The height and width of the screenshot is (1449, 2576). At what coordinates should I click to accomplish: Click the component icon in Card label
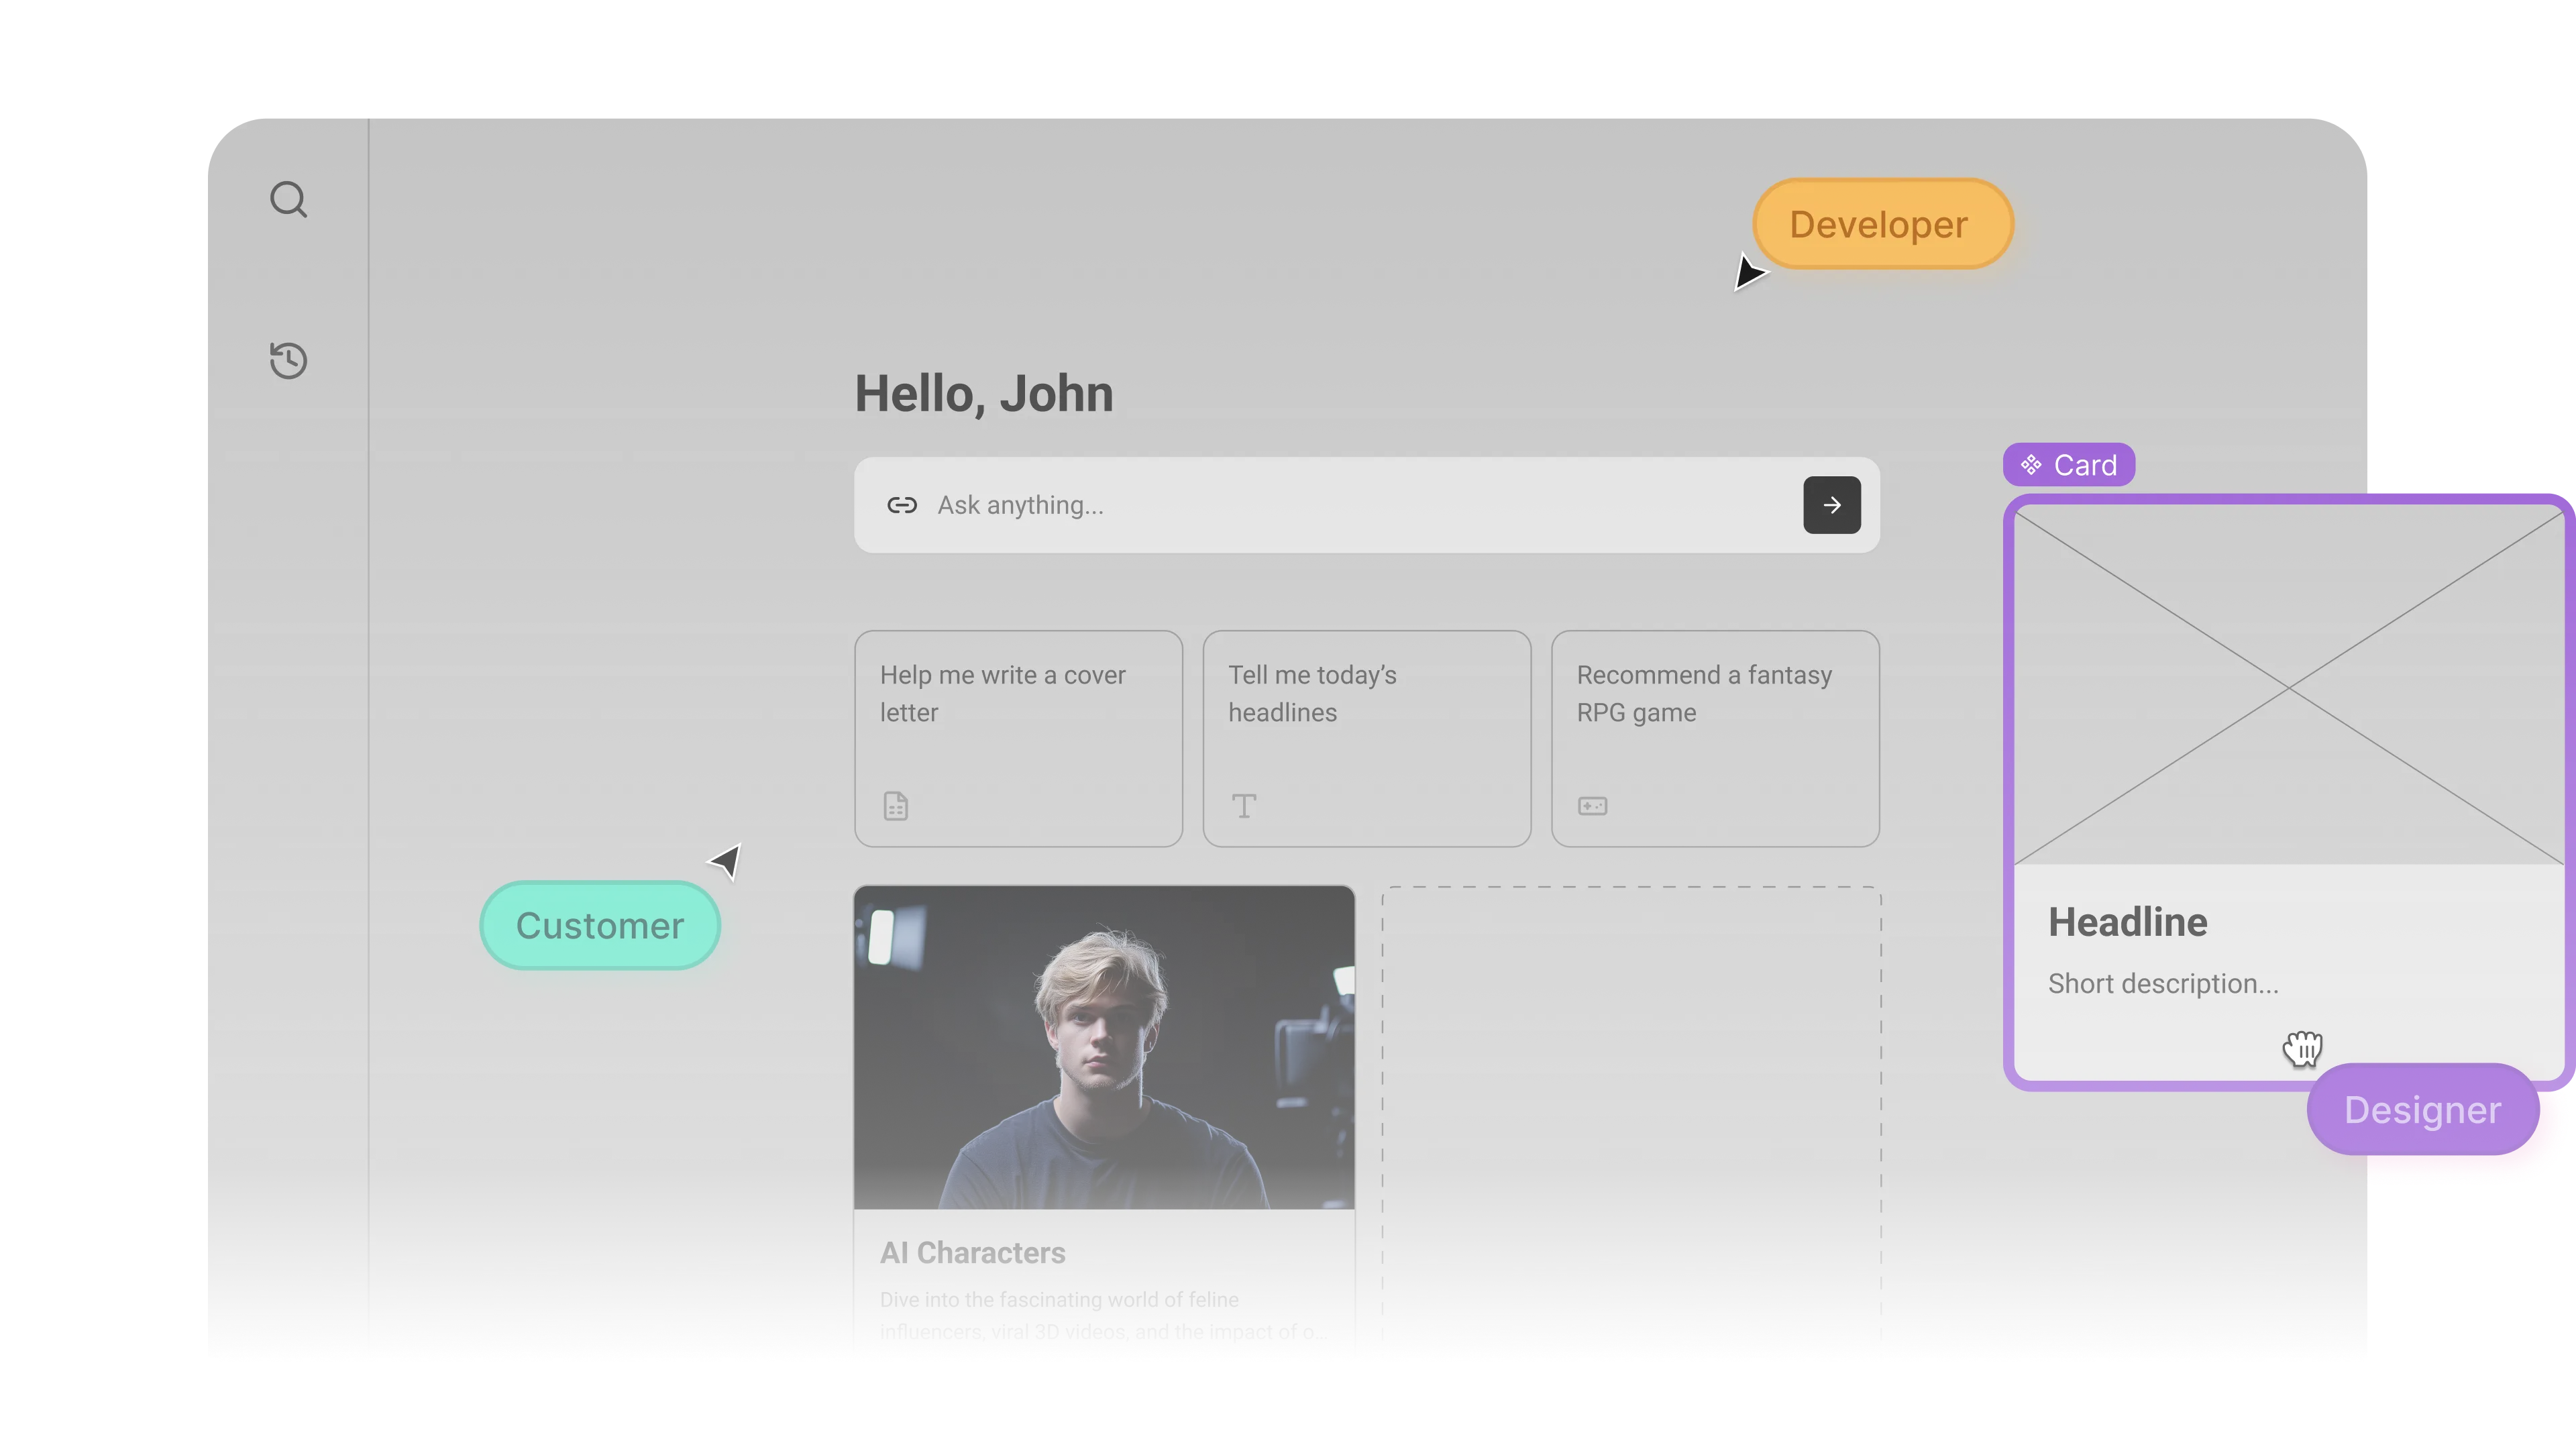point(2030,465)
